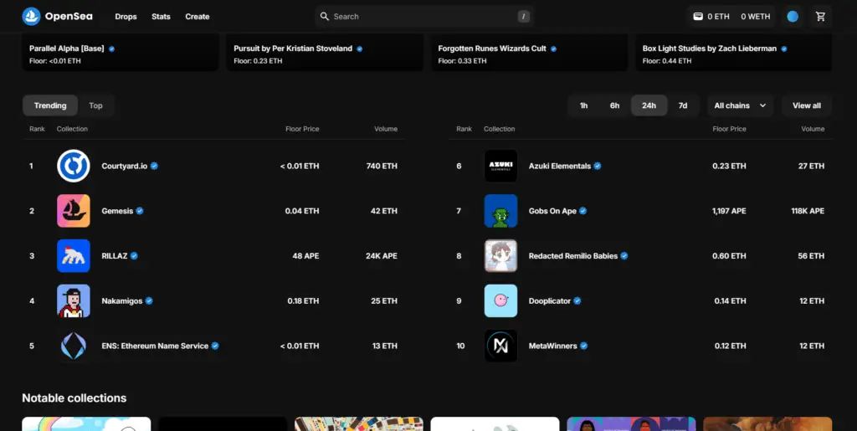This screenshot has height=431, width=857.
Task: Click the magnifier icon in search bar
Action: click(x=325, y=17)
